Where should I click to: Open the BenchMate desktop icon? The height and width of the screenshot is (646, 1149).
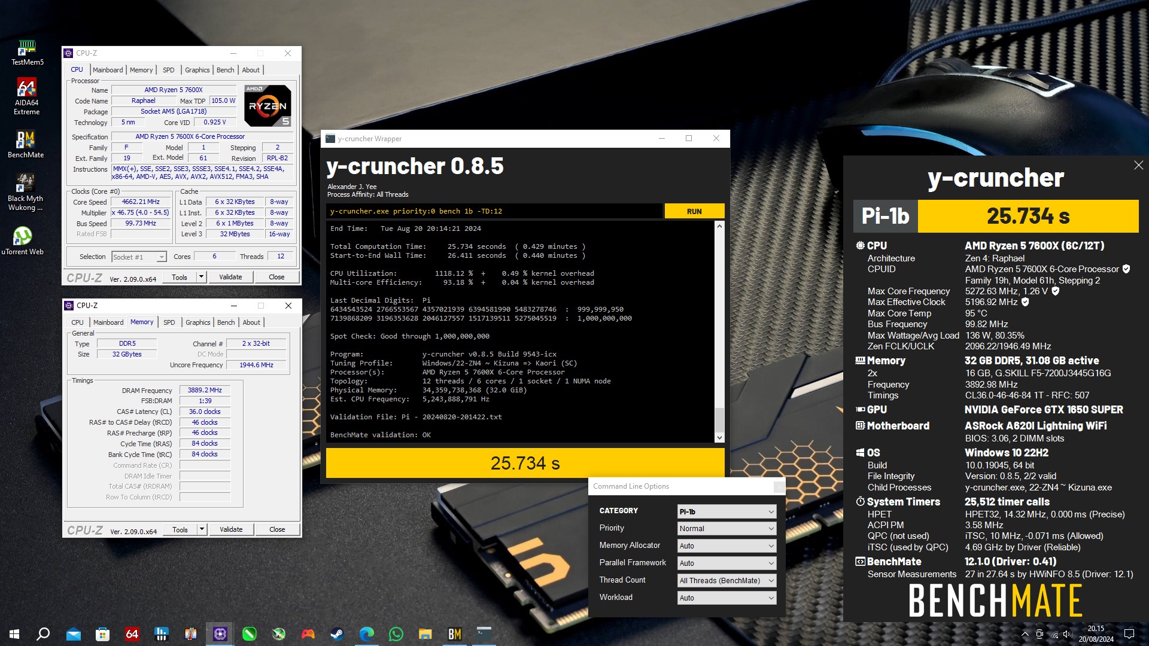(x=26, y=144)
